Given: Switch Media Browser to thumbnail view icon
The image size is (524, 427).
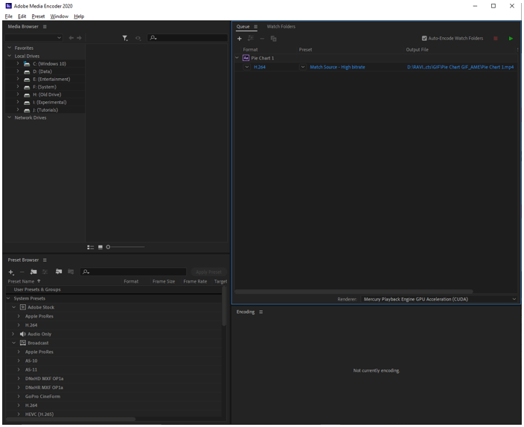Looking at the screenshot, I should coord(100,247).
